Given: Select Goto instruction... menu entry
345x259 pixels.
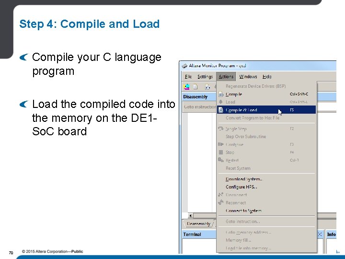Looking at the screenshot, I should (266, 222).
